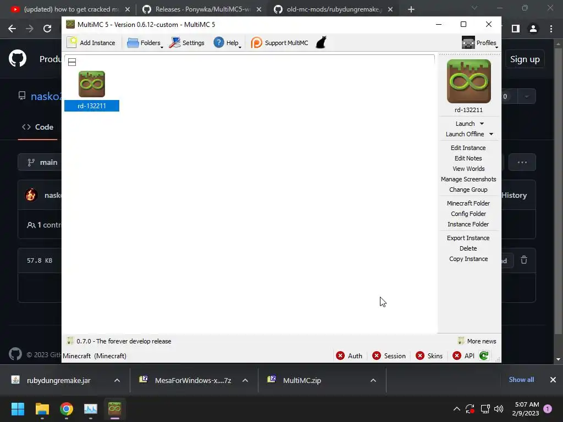Open the Folders toolbar dropdown
Viewport: 563px width, 422px height.
(145, 43)
